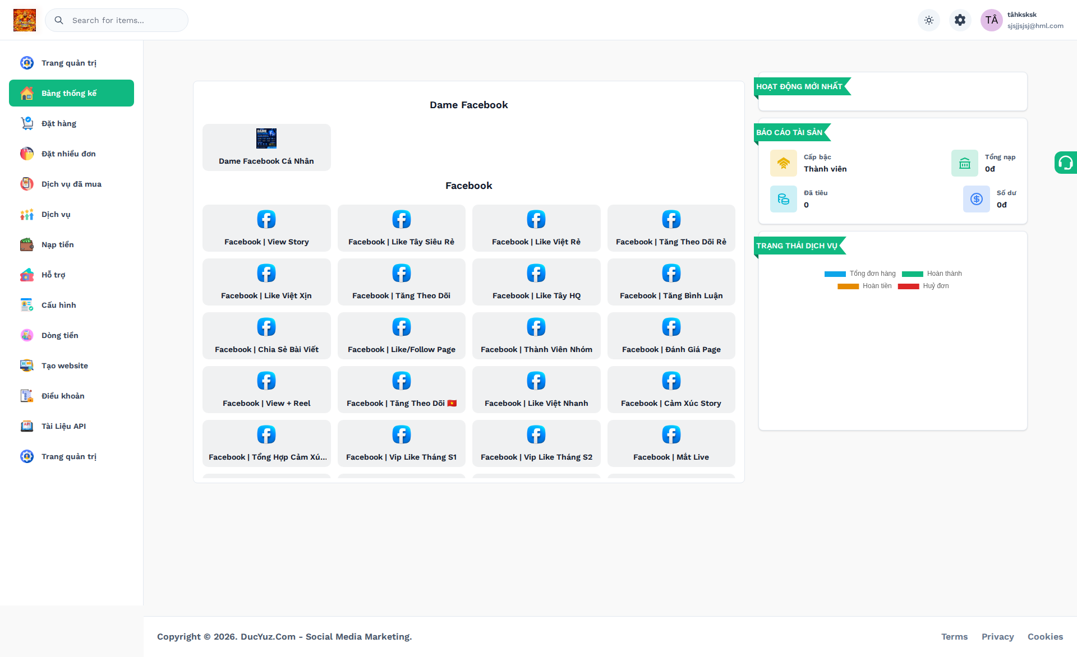
Task: Open the Dịch vụ sidebar item
Action: [x=71, y=214]
